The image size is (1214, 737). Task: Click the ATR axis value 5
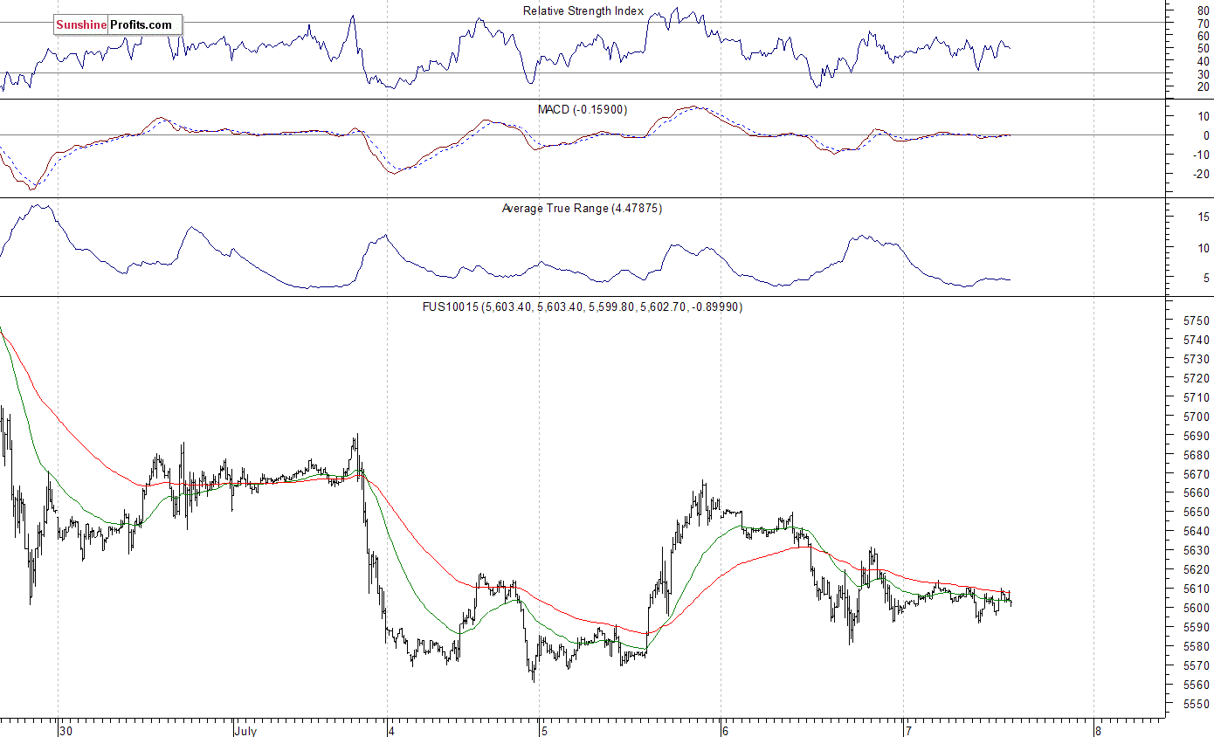[1206, 279]
